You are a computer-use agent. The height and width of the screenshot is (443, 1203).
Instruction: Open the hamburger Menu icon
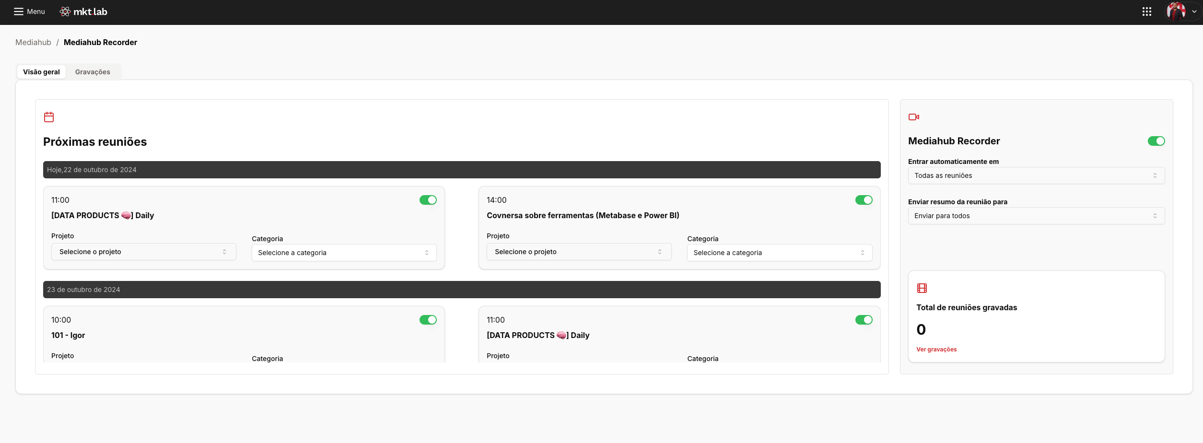[x=19, y=12]
